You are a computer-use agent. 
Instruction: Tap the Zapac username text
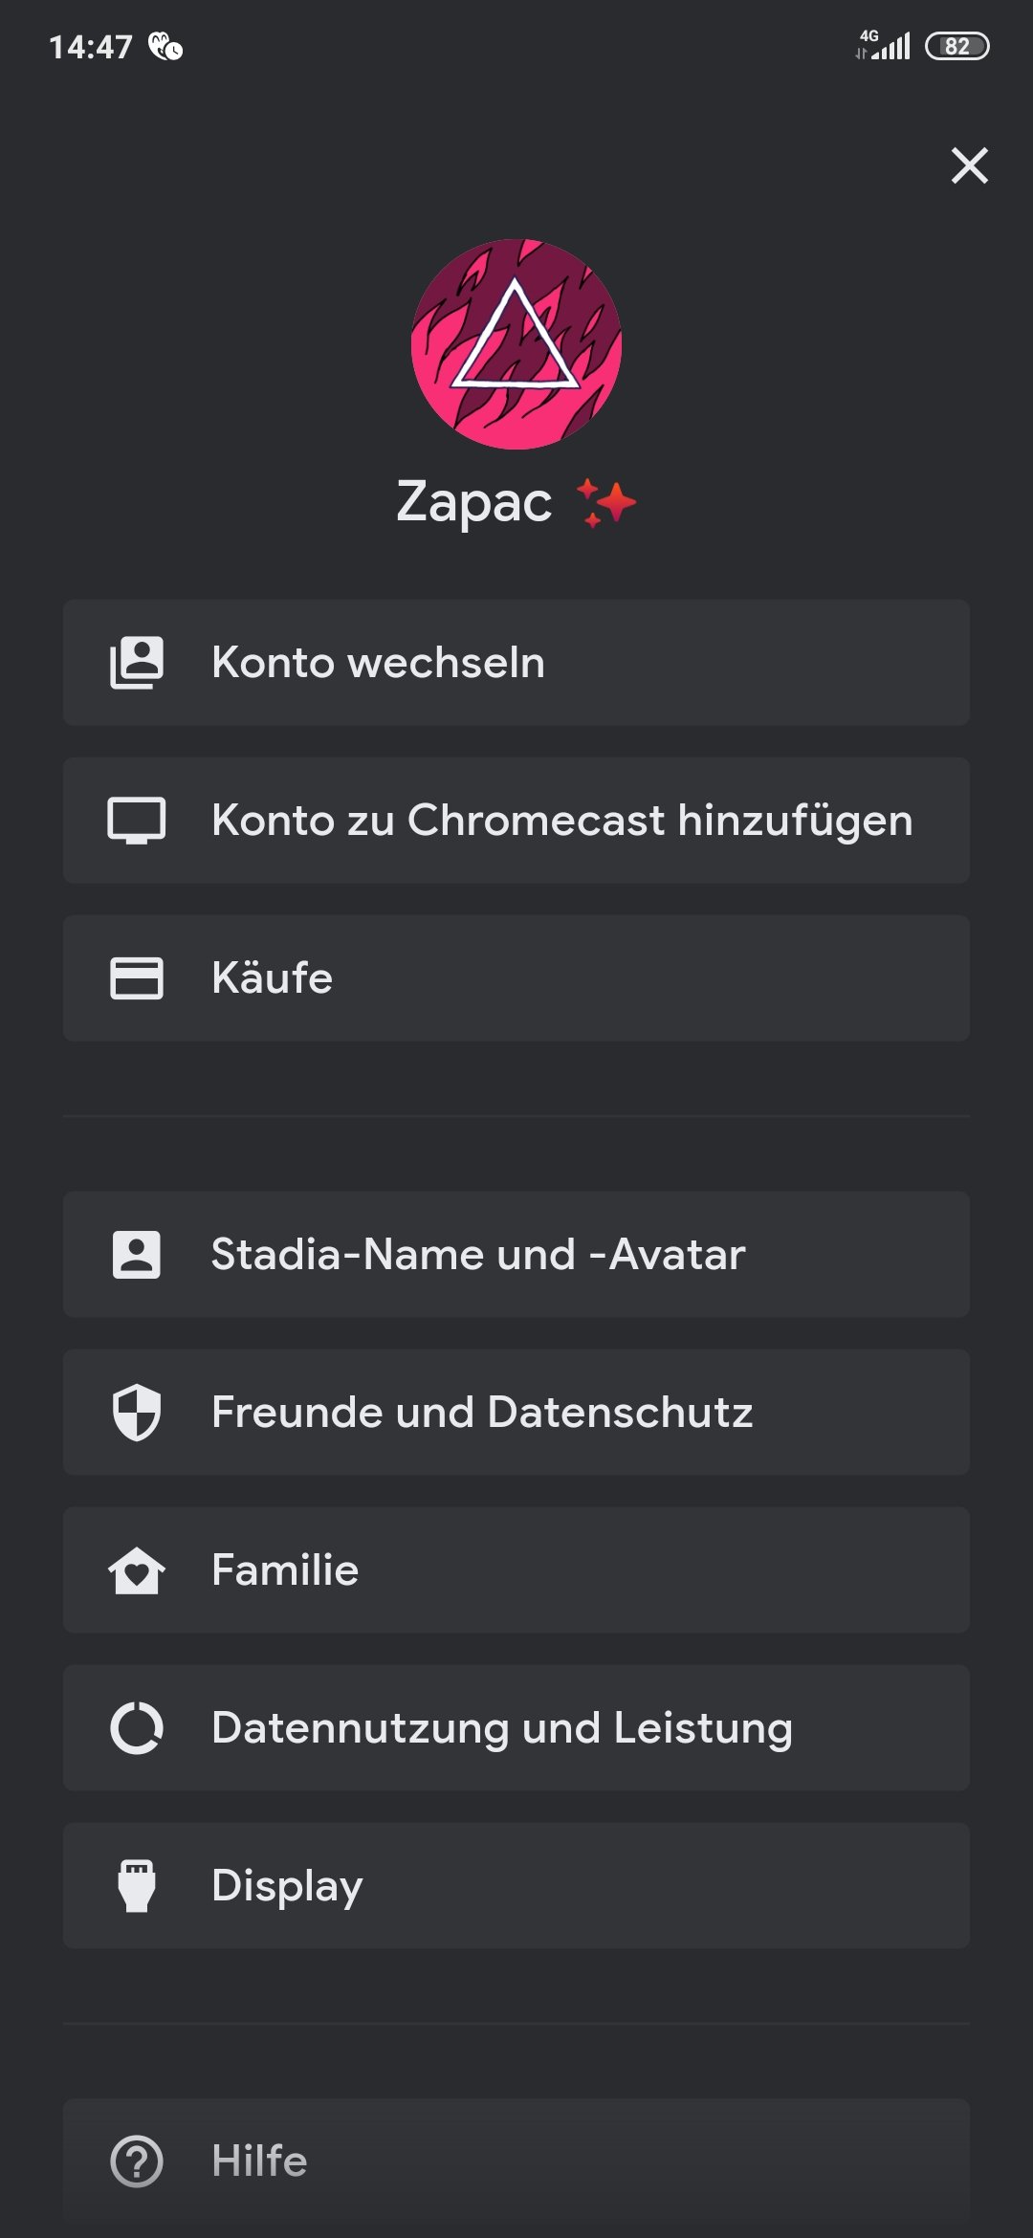(474, 502)
